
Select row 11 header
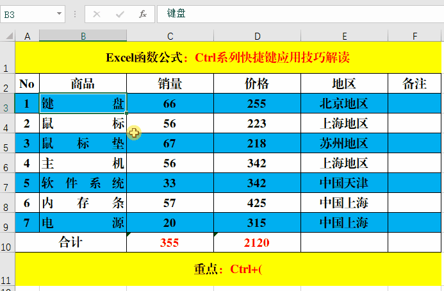click(7, 269)
